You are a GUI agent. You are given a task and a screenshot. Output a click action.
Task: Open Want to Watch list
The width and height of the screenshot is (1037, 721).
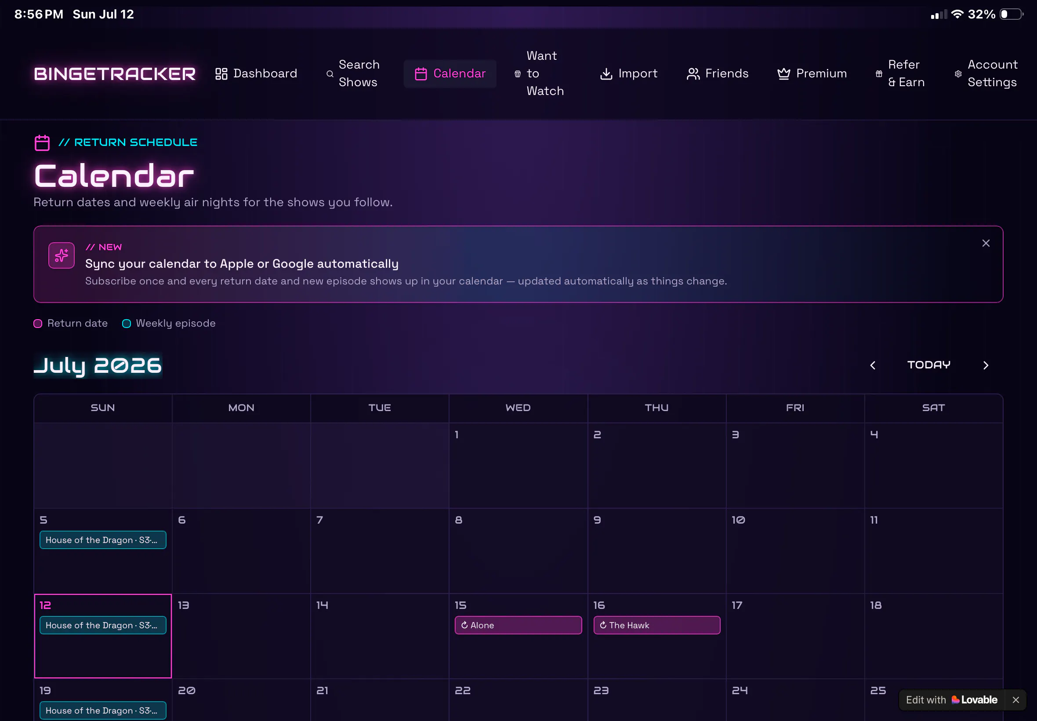(x=540, y=73)
